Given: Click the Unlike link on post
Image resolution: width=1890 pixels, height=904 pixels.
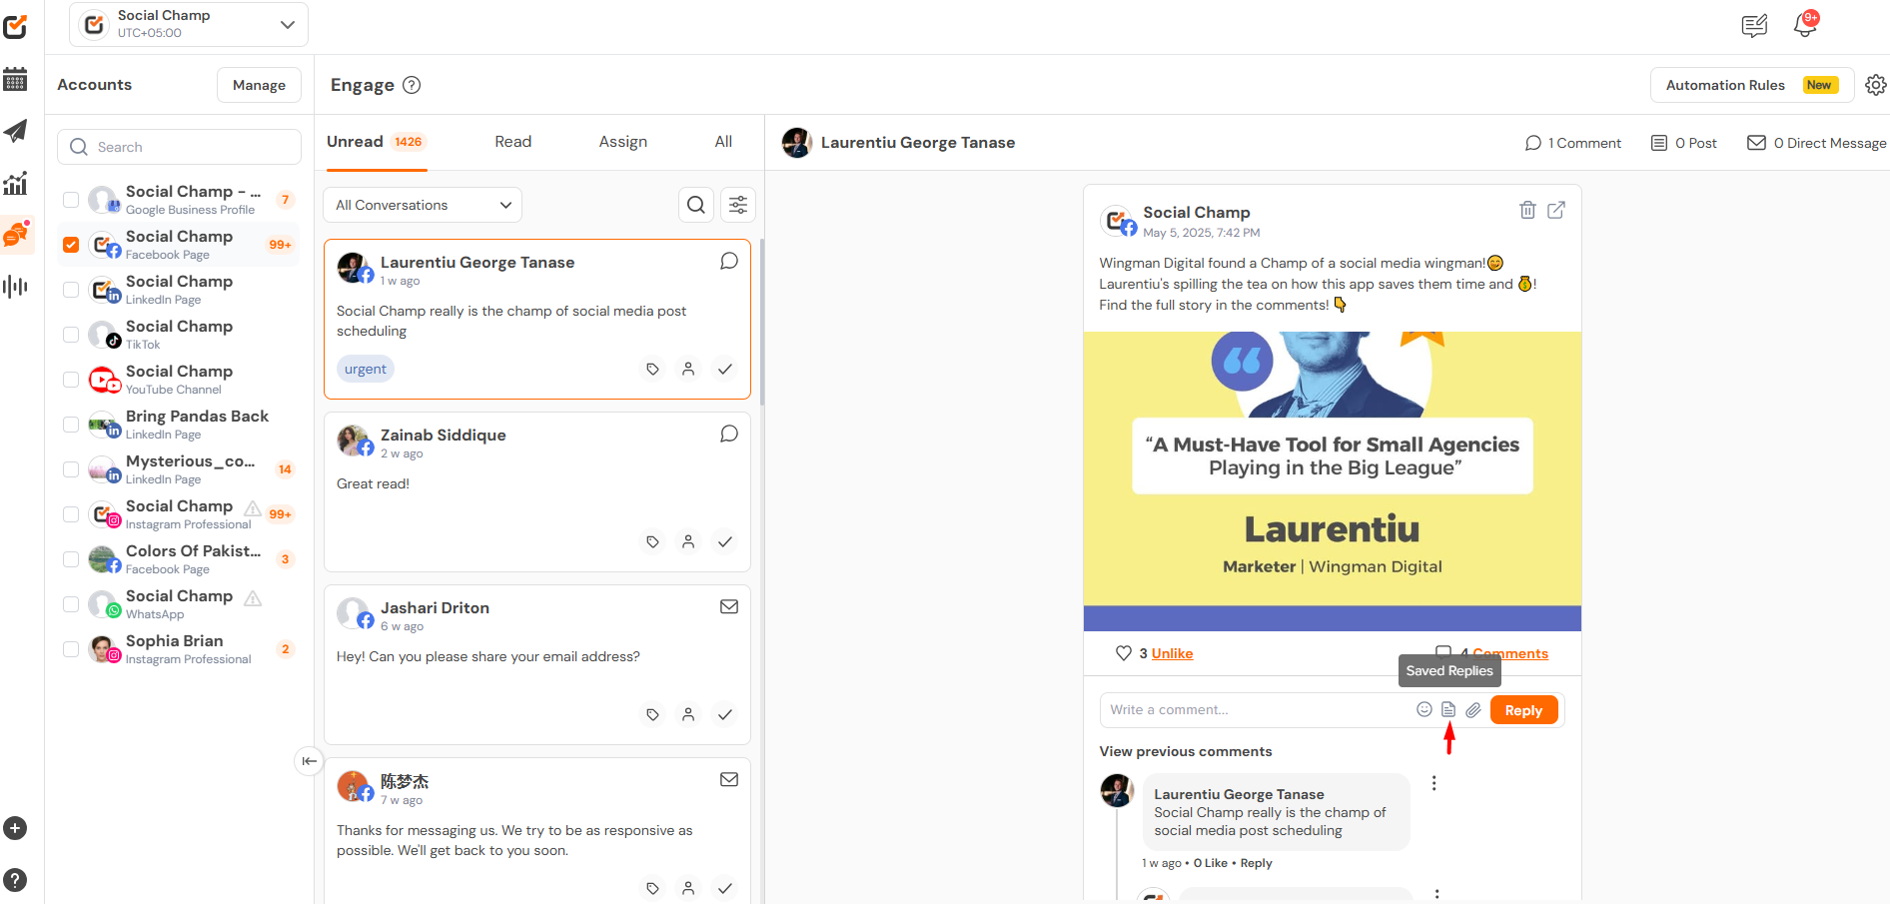Looking at the screenshot, I should point(1172,653).
